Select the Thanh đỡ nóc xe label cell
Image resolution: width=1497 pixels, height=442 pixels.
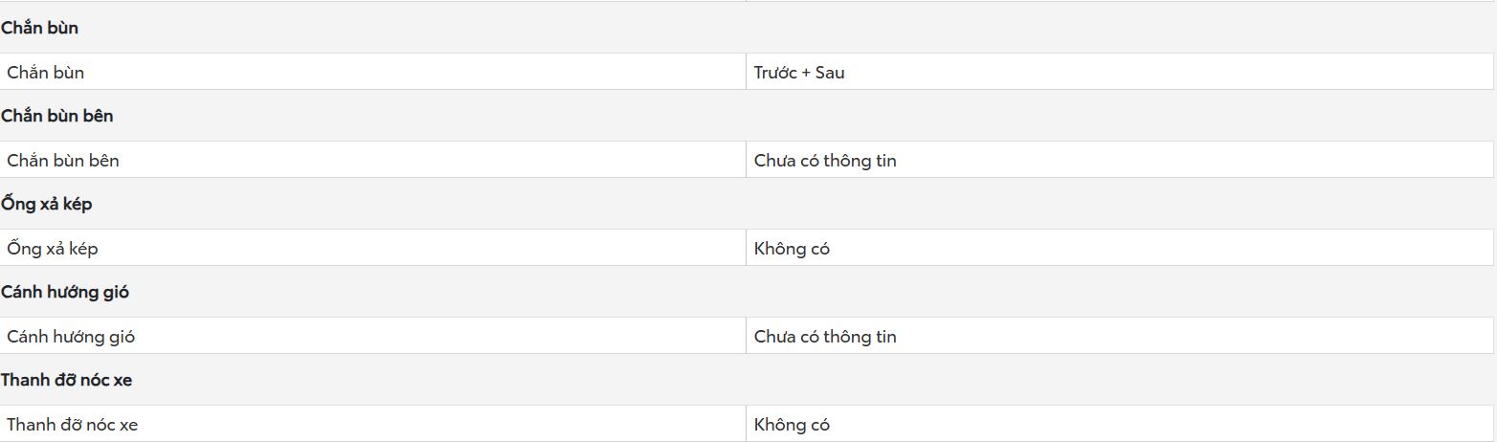373,424
